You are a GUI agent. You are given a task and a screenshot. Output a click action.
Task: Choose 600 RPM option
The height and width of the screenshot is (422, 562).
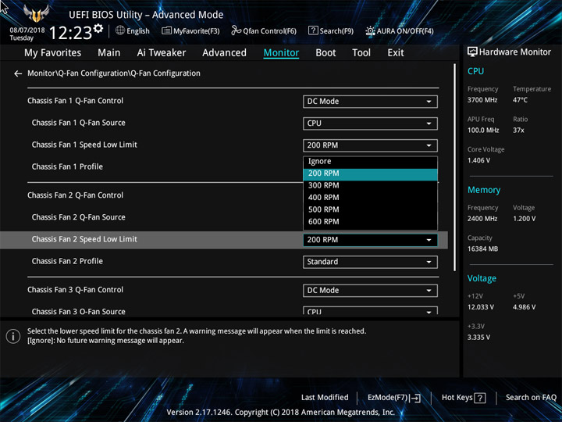coord(370,222)
